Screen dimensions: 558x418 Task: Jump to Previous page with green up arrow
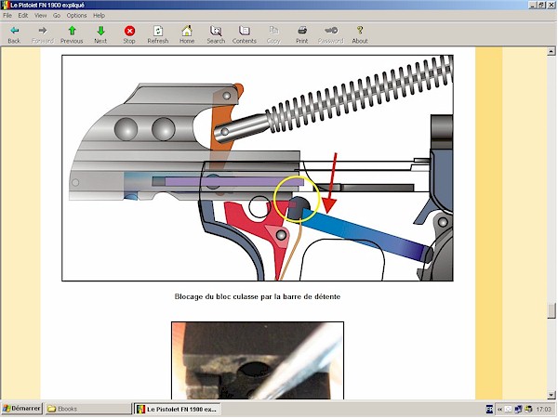(72, 34)
